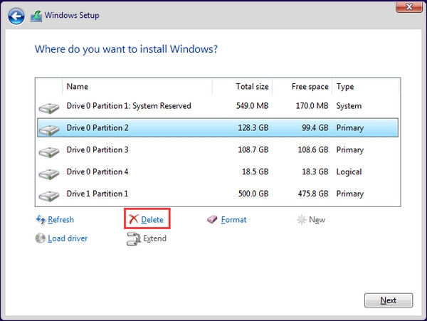The image size is (427, 321).
Task: Click drive icon for Drive 0 Partition 4
Action: tap(48, 174)
